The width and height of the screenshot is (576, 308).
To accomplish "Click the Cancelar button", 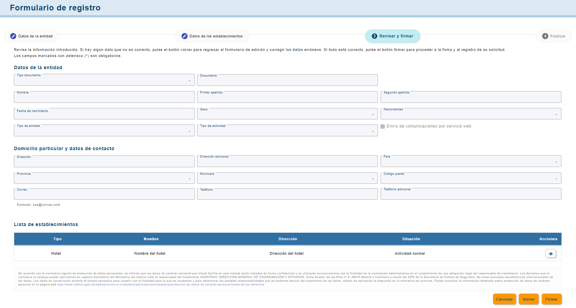I will coord(504,299).
